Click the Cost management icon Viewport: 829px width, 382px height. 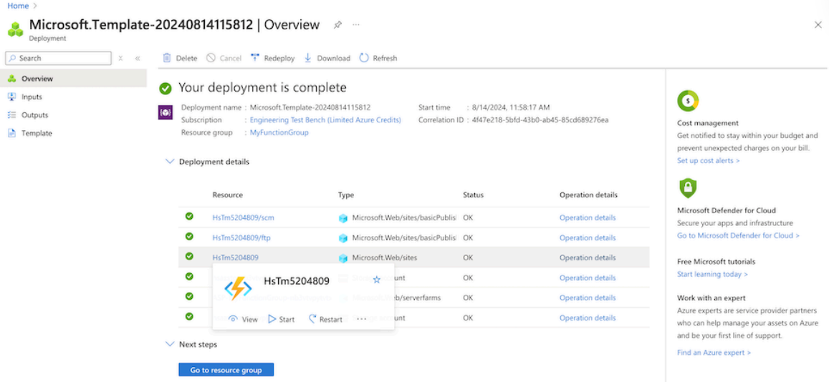[x=688, y=100]
